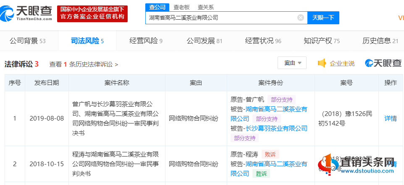Switch to the 查老板 search tab
This screenshot has height=185, width=404.
[x=181, y=7]
